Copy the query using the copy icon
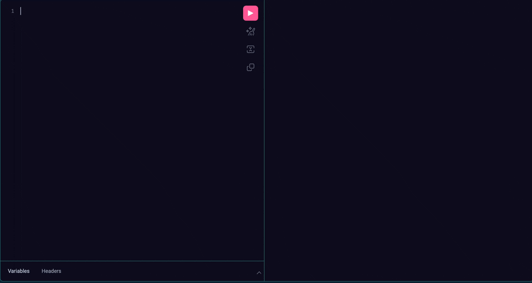Viewport: 532px width, 283px height. (x=250, y=68)
